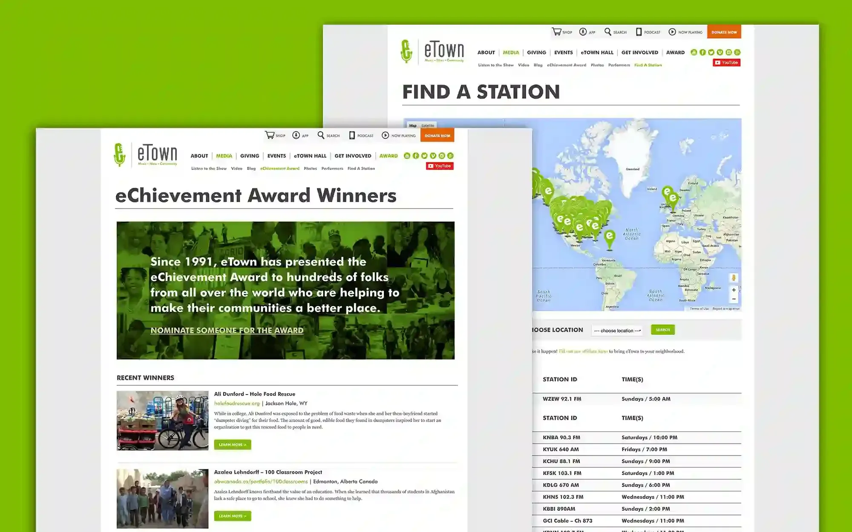Switch map to Satellite view

click(428, 126)
